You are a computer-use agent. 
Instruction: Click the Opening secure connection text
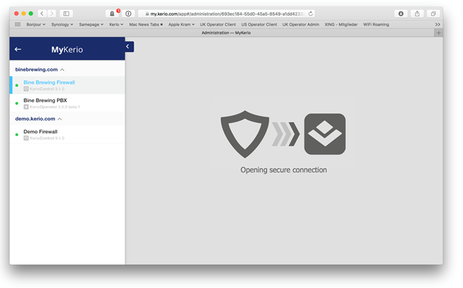coord(284,170)
